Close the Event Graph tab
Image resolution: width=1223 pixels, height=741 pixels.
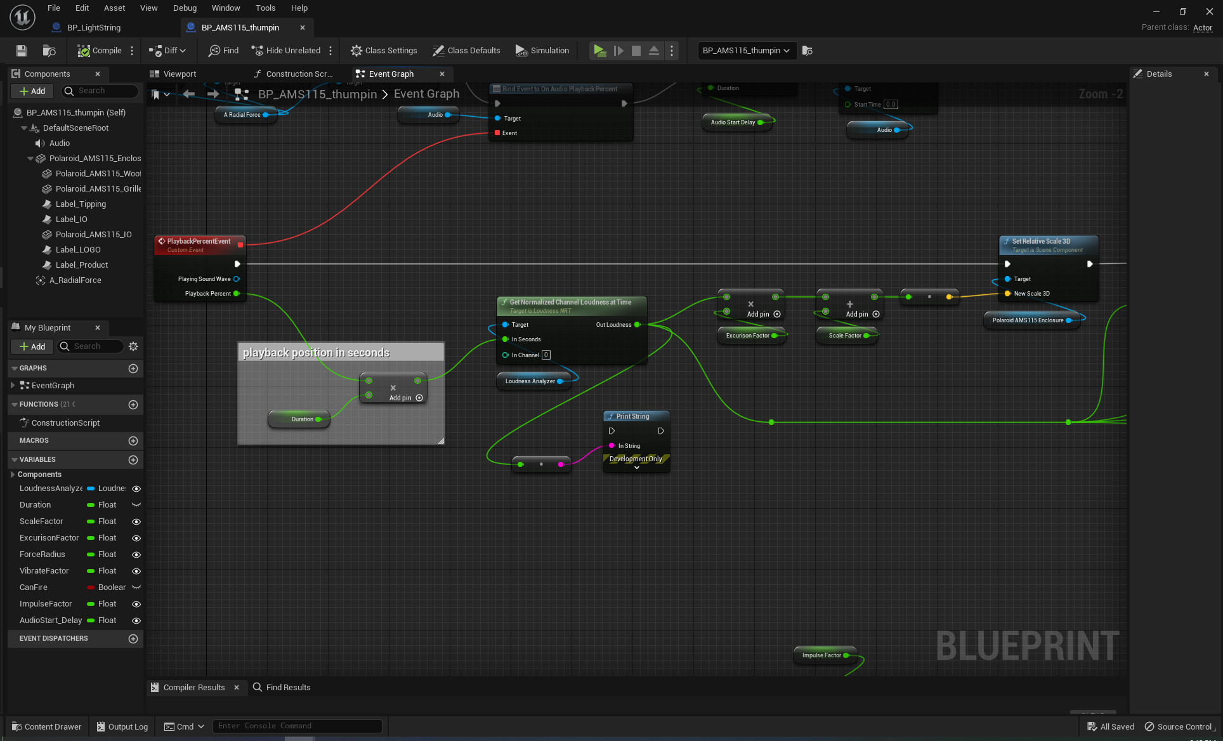pos(442,74)
